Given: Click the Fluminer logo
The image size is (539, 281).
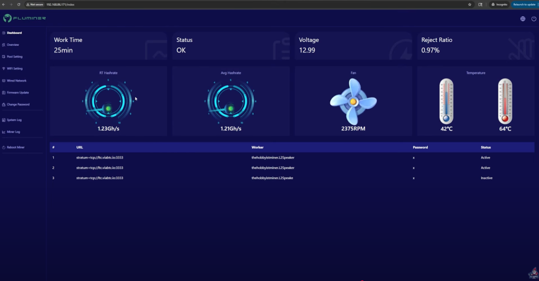Looking at the screenshot, I should (x=24, y=18).
